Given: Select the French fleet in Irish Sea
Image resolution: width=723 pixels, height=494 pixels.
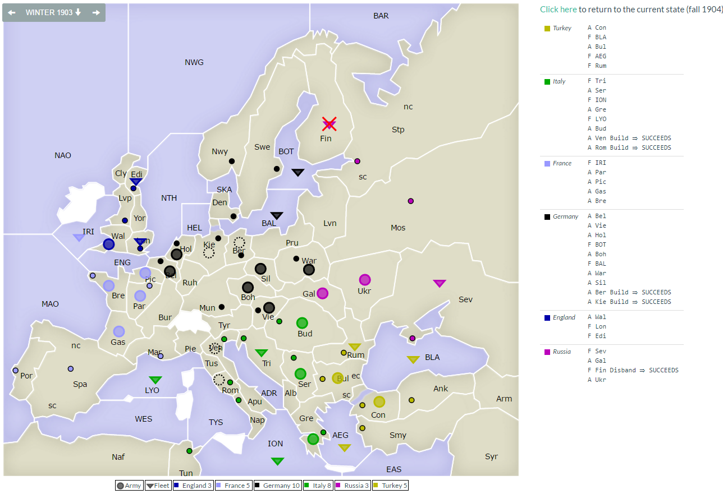Looking at the screenshot, I should (79, 238).
